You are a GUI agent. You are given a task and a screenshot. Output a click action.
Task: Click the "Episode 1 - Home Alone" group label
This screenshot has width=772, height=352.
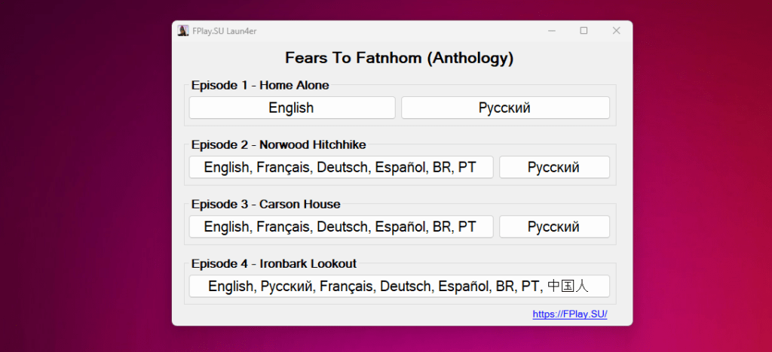[x=260, y=85]
